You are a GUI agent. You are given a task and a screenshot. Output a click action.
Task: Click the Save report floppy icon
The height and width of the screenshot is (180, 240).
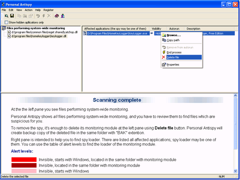(x=12, y=16)
